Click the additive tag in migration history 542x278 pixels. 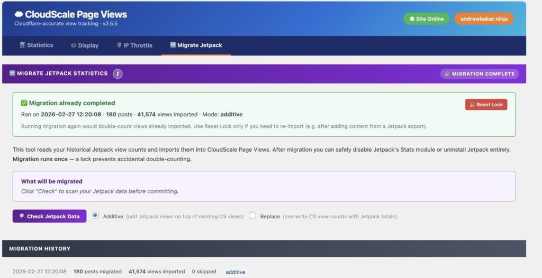(x=236, y=272)
